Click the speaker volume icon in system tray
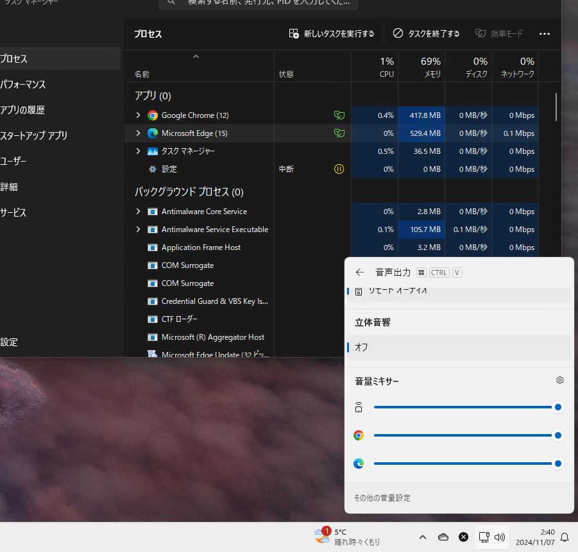The image size is (578, 552). click(500, 537)
